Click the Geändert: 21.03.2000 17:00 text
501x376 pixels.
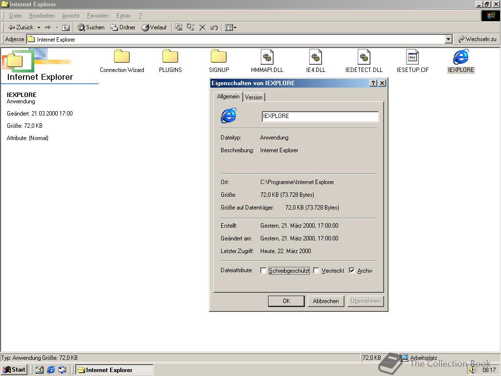click(x=40, y=114)
